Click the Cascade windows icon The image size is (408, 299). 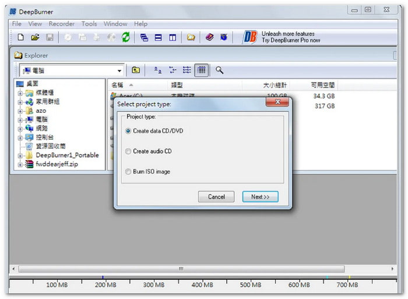(x=144, y=38)
